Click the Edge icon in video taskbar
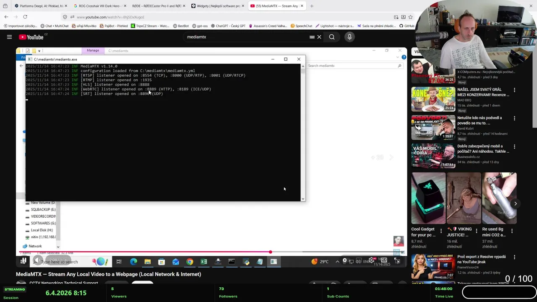 point(133,262)
